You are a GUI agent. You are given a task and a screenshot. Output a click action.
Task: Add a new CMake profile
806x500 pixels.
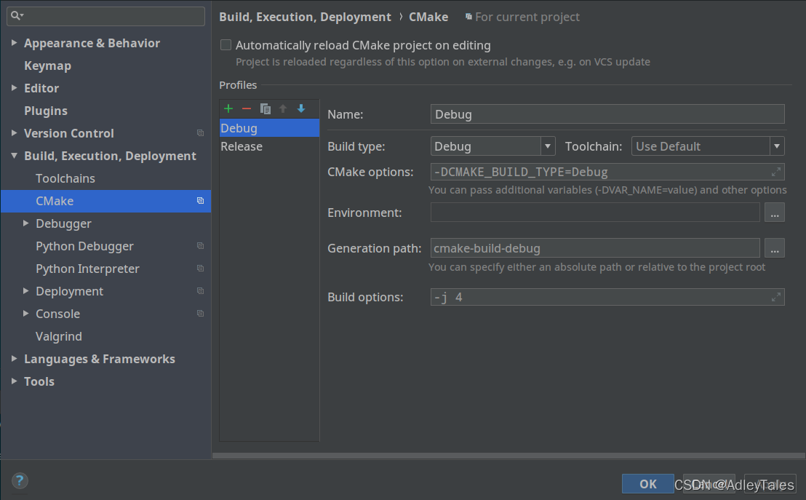[x=228, y=108]
